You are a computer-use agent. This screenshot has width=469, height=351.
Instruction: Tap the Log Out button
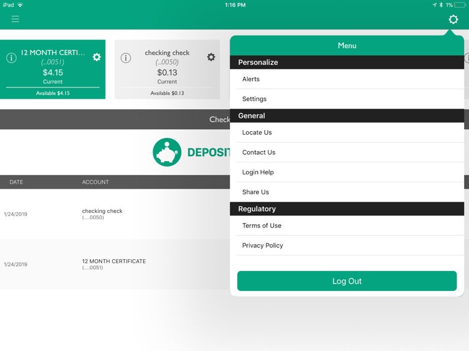coord(347,281)
